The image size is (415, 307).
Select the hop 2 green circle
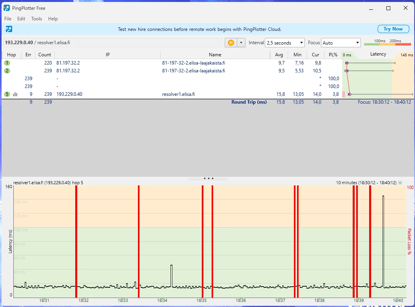coord(7,71)
